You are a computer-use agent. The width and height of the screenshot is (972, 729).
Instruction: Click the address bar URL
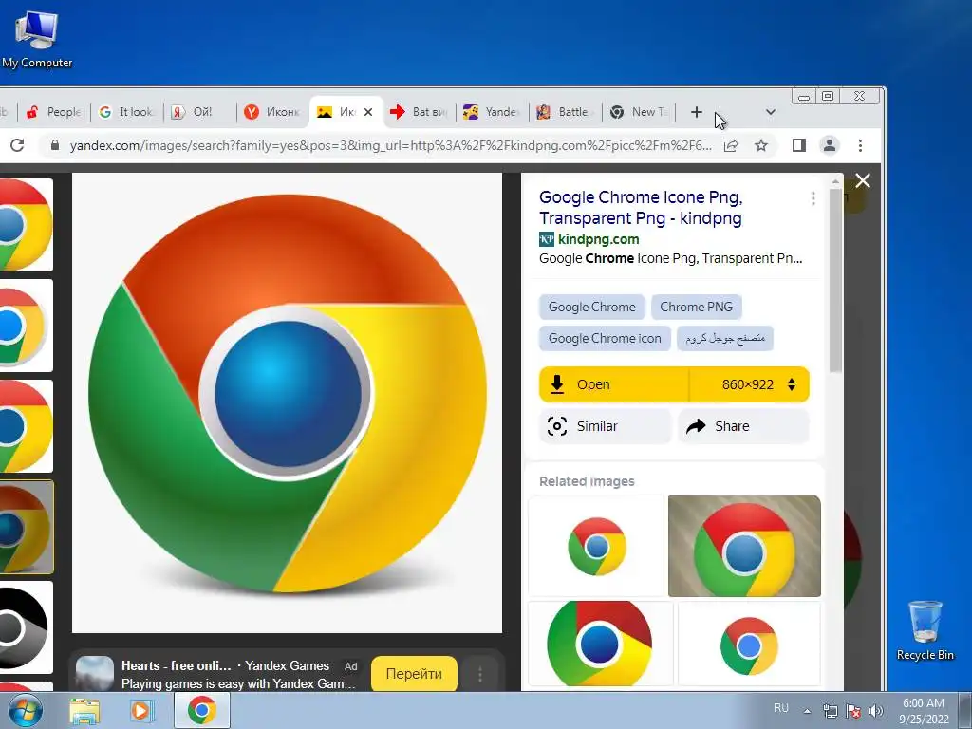[x=390, y=145]
